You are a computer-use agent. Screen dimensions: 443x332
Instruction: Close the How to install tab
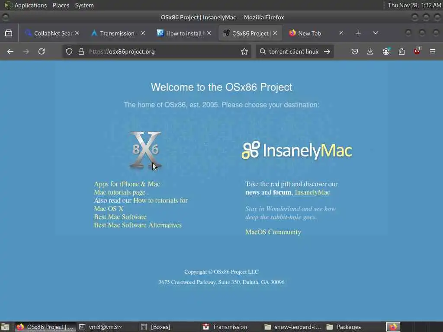tap(209, 33)
